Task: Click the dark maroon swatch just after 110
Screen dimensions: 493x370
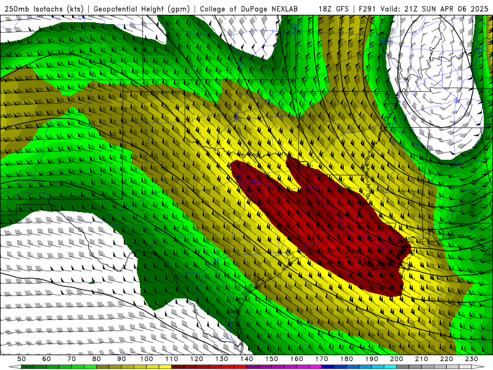Action: click(177, 367)
